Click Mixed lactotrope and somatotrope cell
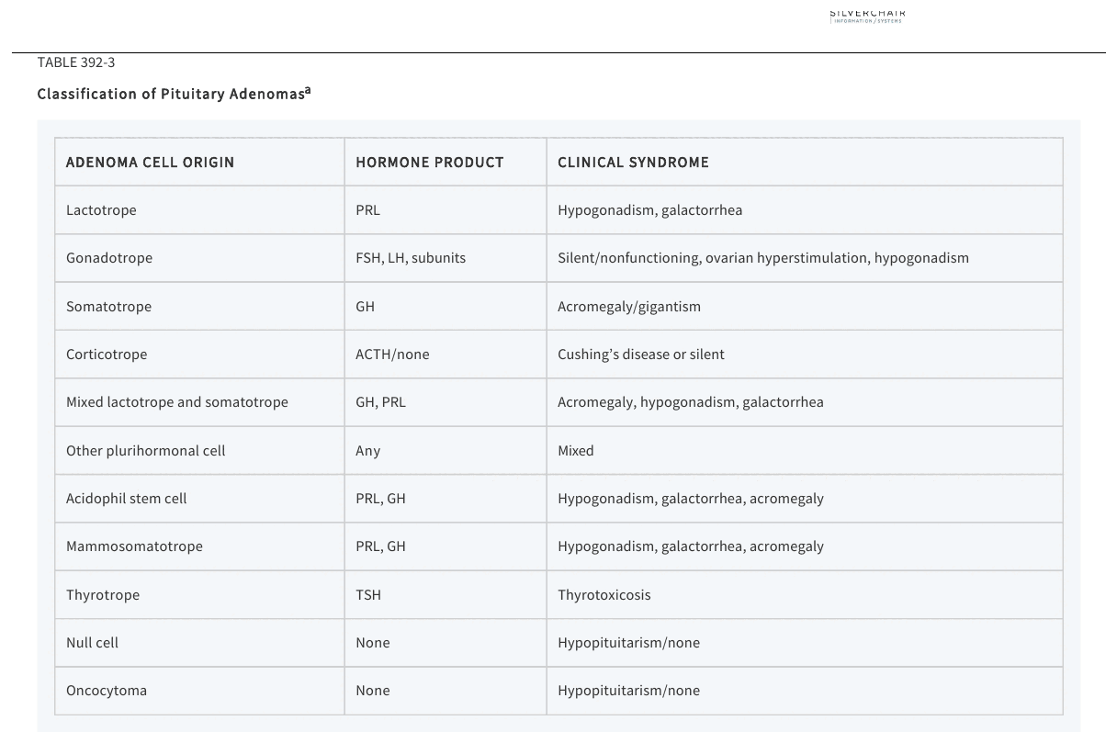 pos(199,402)
